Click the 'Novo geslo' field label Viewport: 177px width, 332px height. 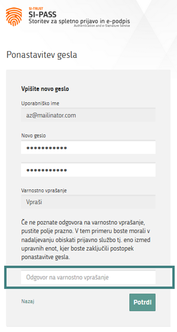coord(33,136)
